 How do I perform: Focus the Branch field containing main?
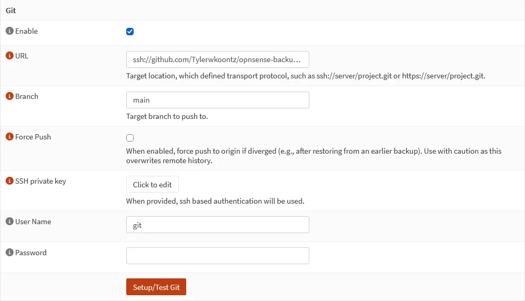(218, 100)
